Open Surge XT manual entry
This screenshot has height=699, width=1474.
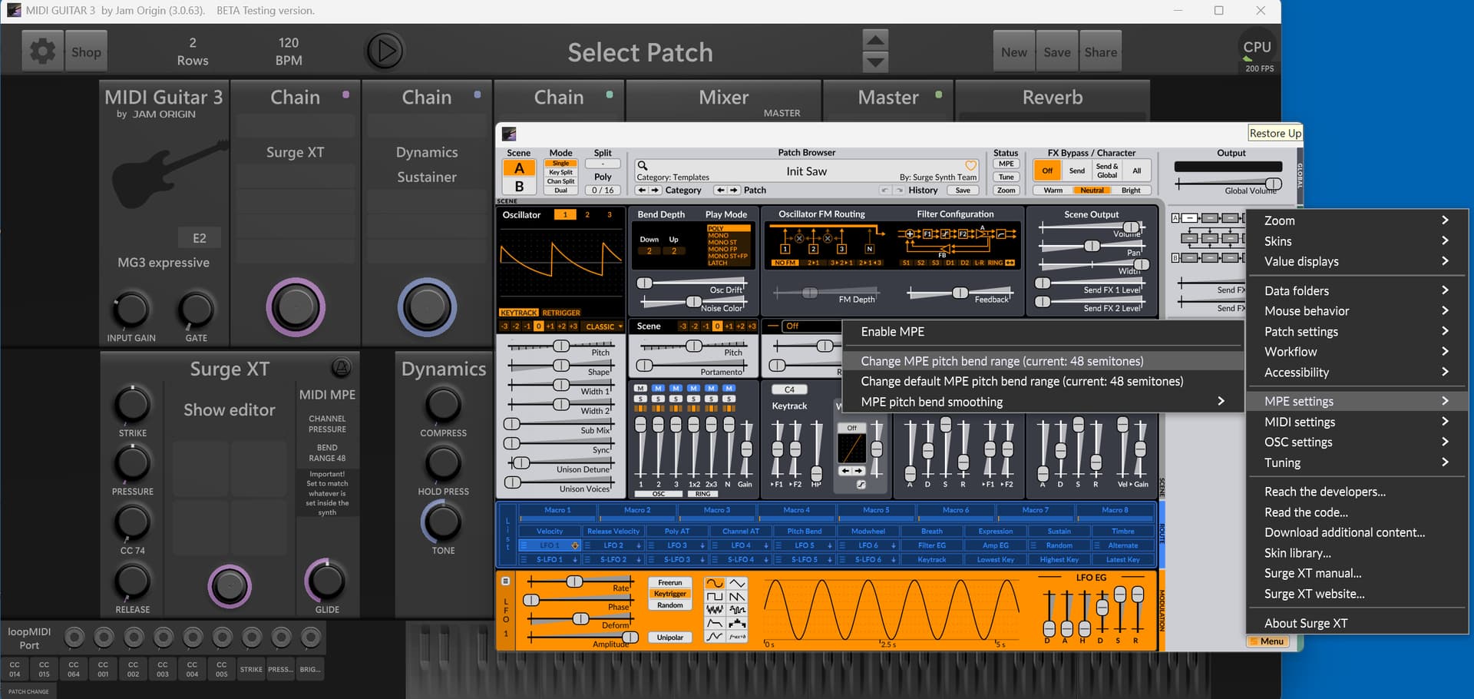(1357, 573)
